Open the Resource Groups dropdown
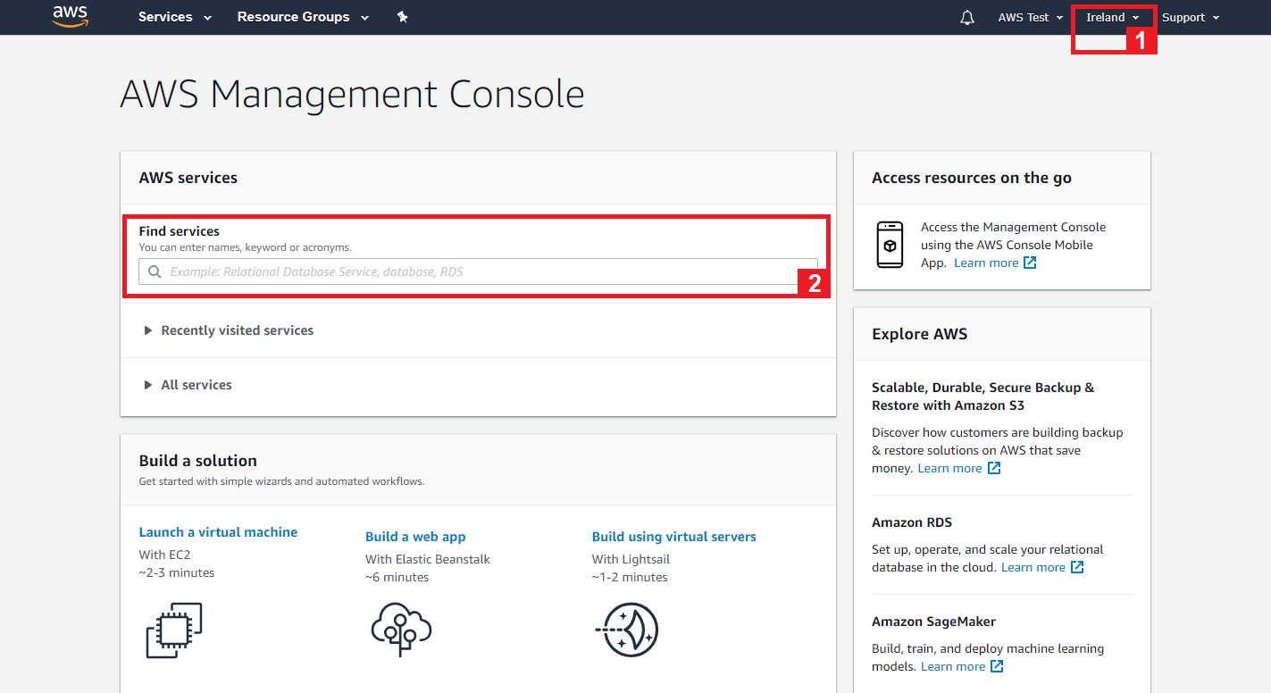 coord(303,17)
